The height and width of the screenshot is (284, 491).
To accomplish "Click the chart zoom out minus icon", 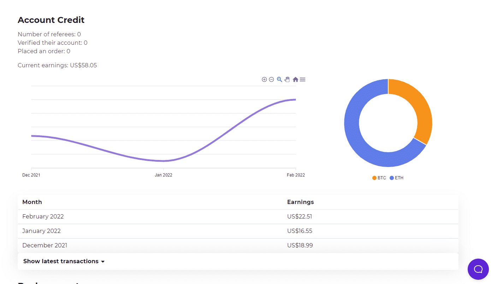I will [x=271, y=80].
